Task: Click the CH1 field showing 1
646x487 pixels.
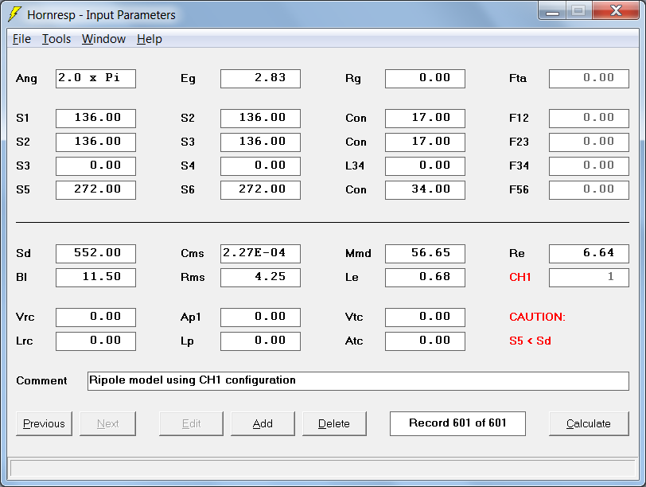Action: (590, 278)
